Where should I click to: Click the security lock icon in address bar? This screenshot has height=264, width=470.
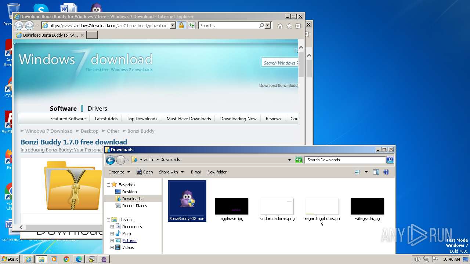click(181, 25)
